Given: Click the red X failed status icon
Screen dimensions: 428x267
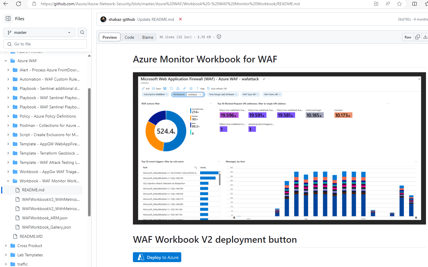Looking at the screenshot, I should point(180,19).
